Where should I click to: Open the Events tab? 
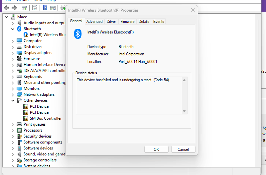(x=159, y=22)
